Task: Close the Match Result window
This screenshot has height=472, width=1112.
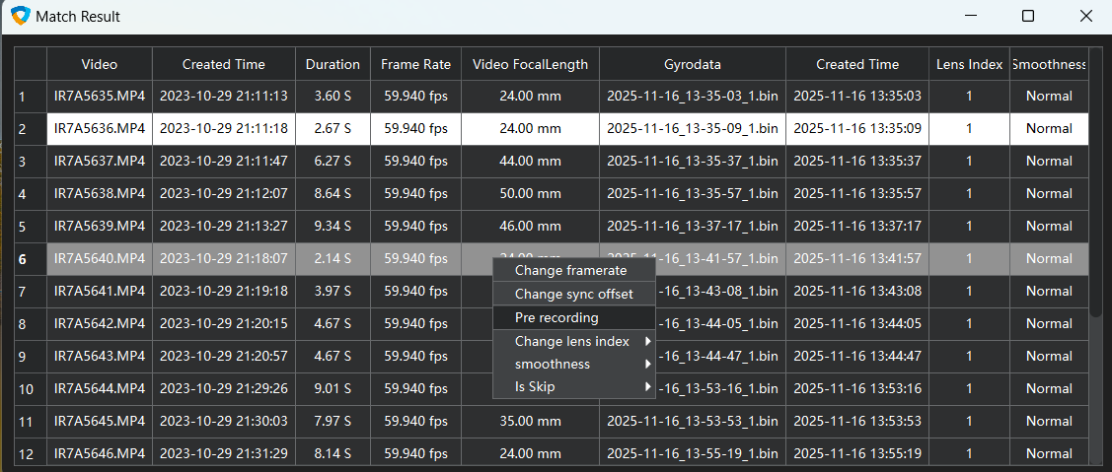Action: (x=1084, y=17)
